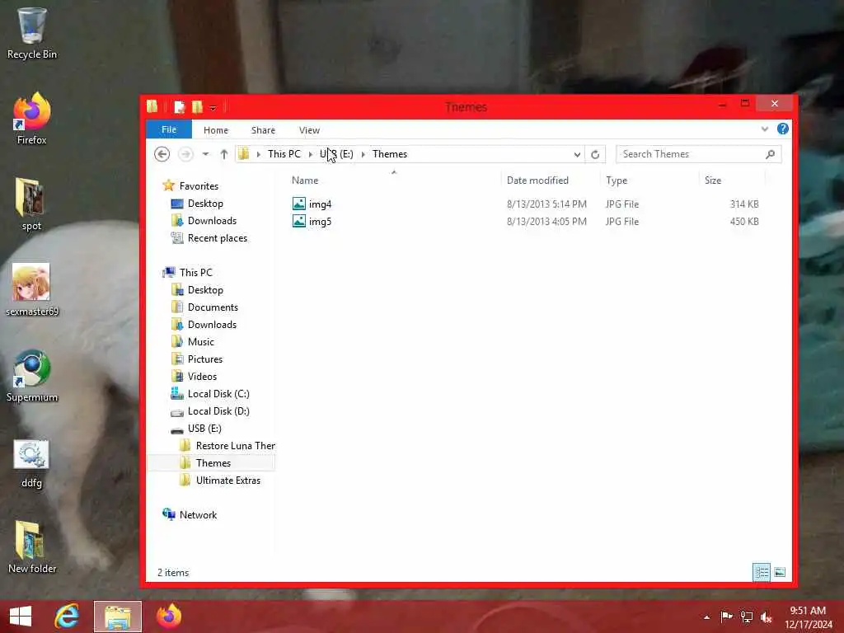The width and height of the screenshot is (844, 633).
Task: Open the Home ribbon tab
Action: click(x=216, y=130)
